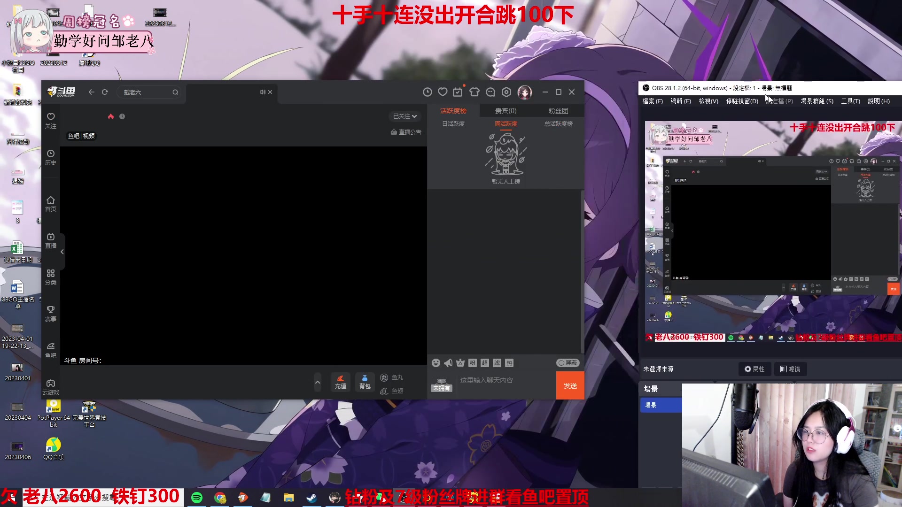902x507 pixels.
Task: Click the 热 hot chat icon
Action: coord(509,363)
